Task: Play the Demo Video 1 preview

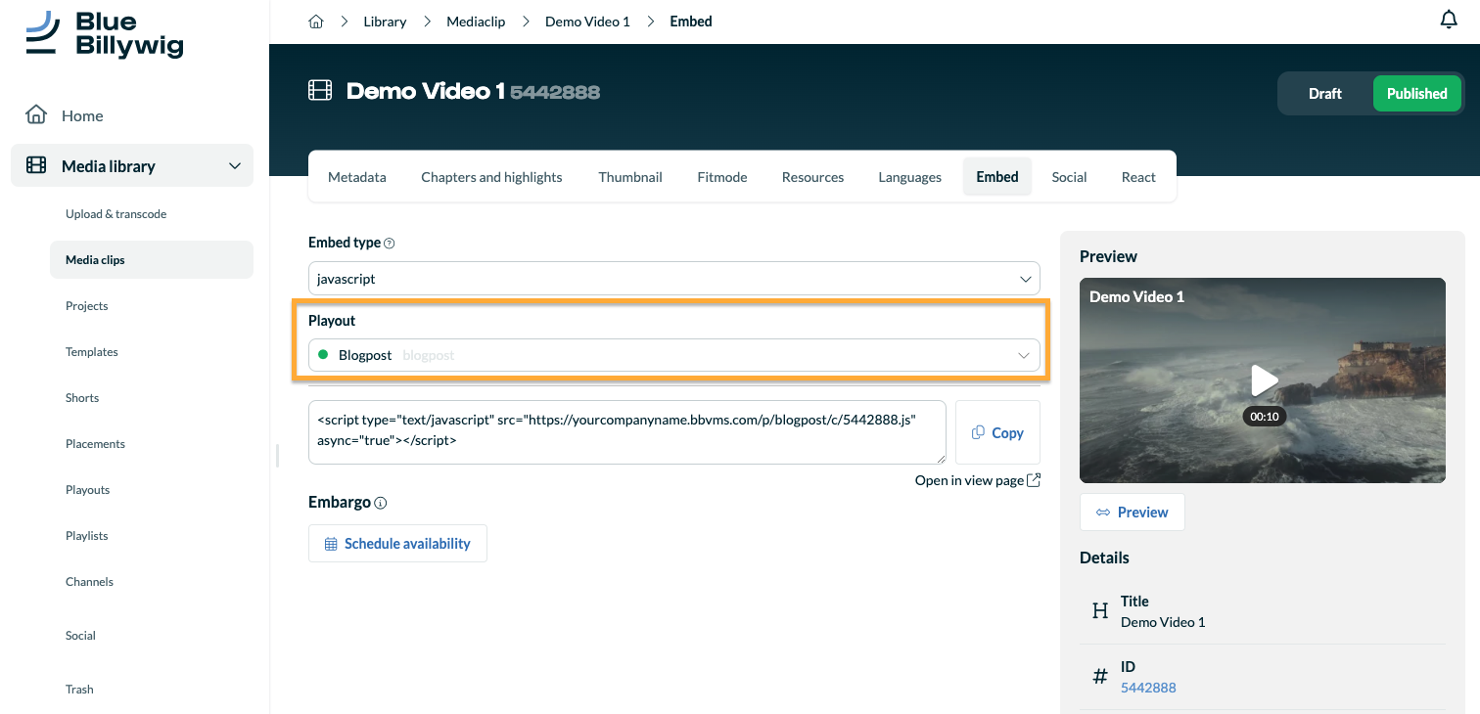Action: pyautogui.click(x=1264, y=379)
